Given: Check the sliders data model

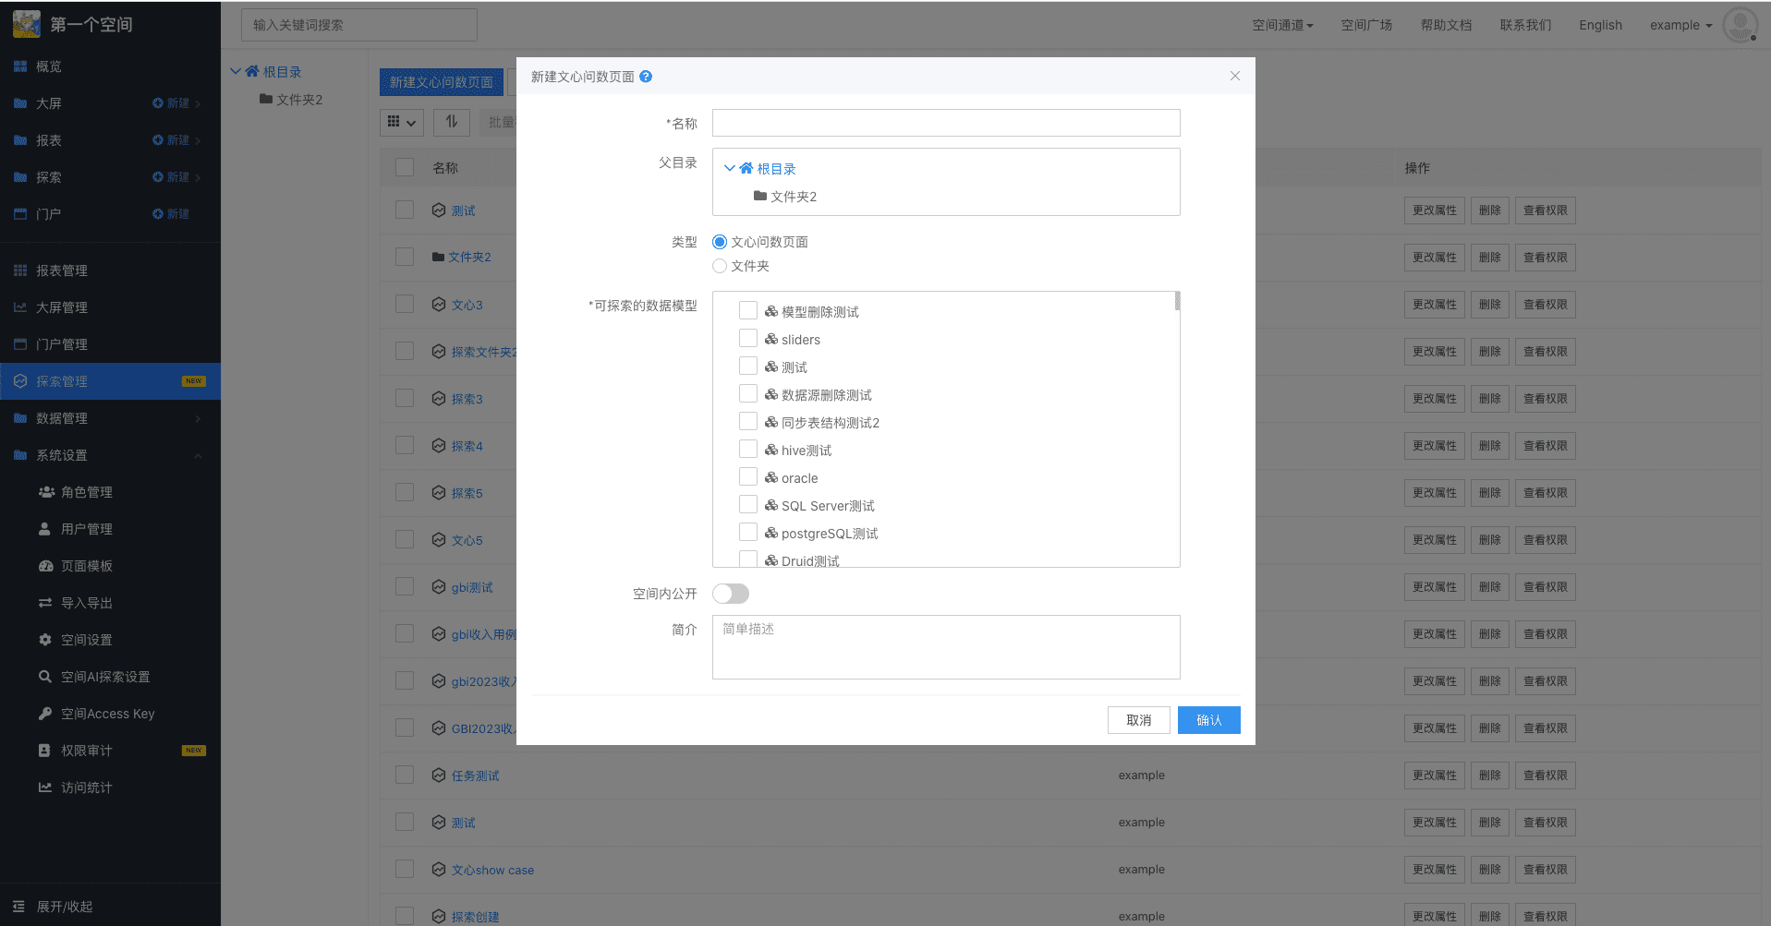Looking at the screenshot, I should [x=748, y=339].
